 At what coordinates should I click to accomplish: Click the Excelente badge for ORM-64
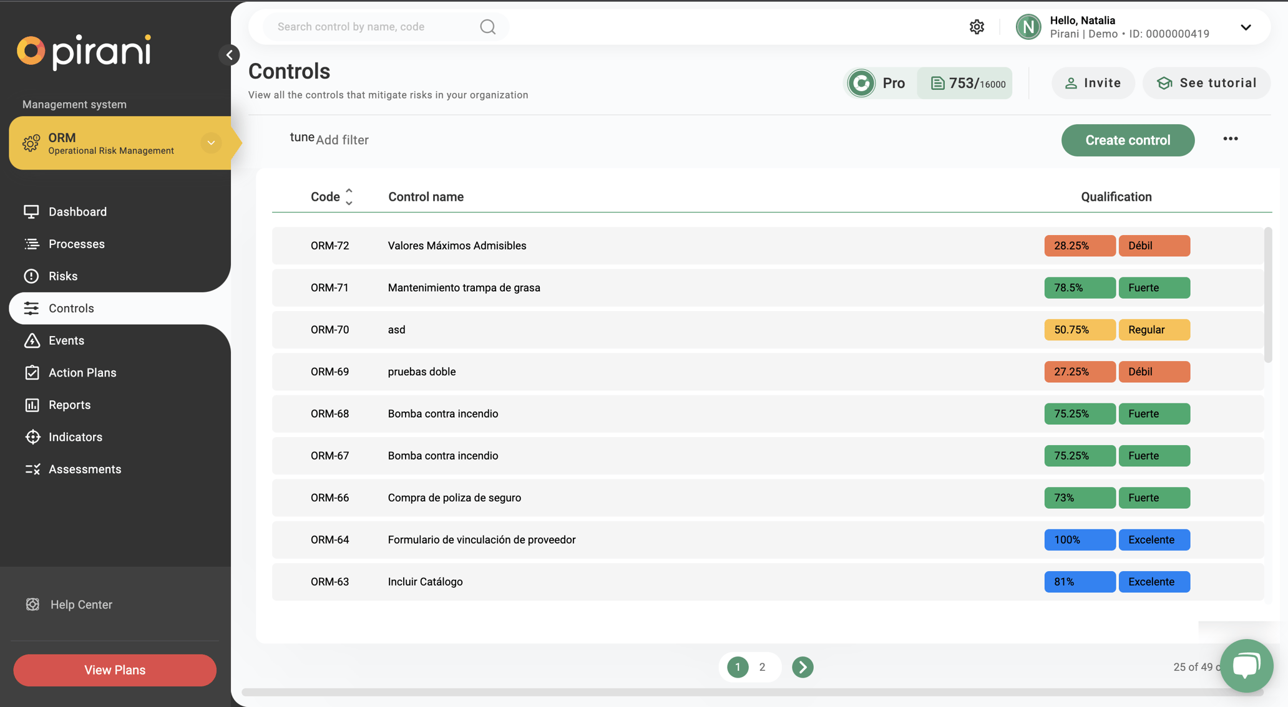[1154, 540]
